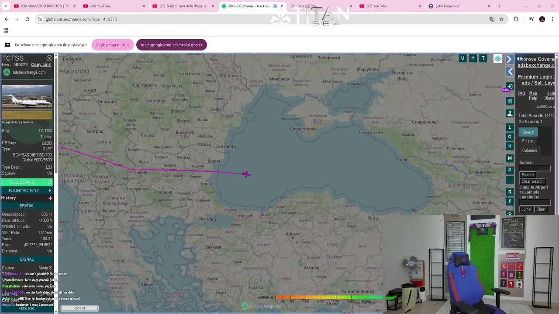Toggle the F map option
The width and height of the screenshot is (559, 314).
(510, 201)
